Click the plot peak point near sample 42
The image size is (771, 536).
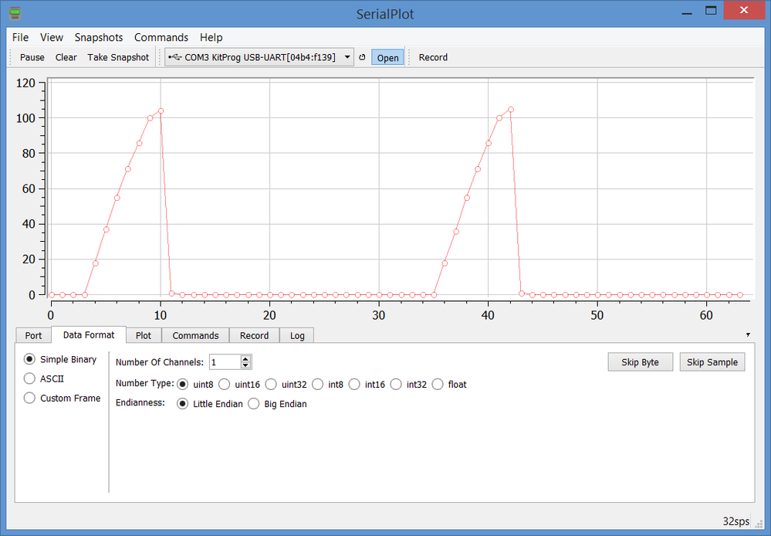pos(511,109)
